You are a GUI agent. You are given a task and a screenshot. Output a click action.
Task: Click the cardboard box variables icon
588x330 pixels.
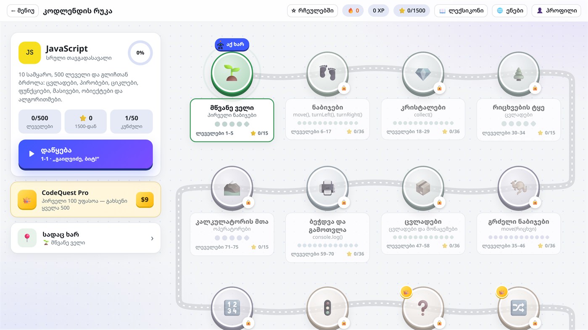pyautogui.click(x=423, y=187)
